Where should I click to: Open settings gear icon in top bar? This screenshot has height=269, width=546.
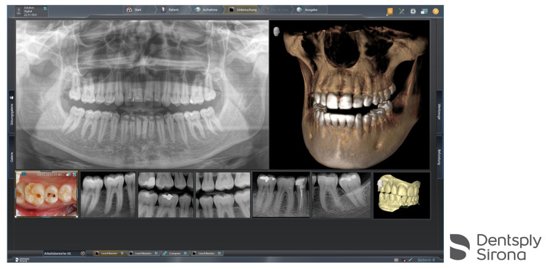coord(413,11)
